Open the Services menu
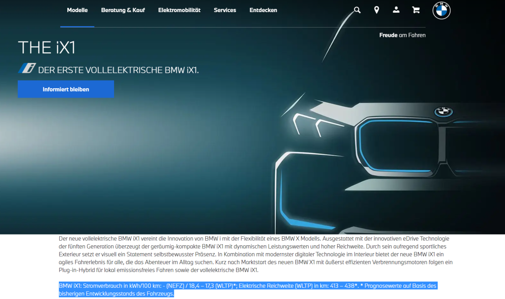 click(225, 10)
